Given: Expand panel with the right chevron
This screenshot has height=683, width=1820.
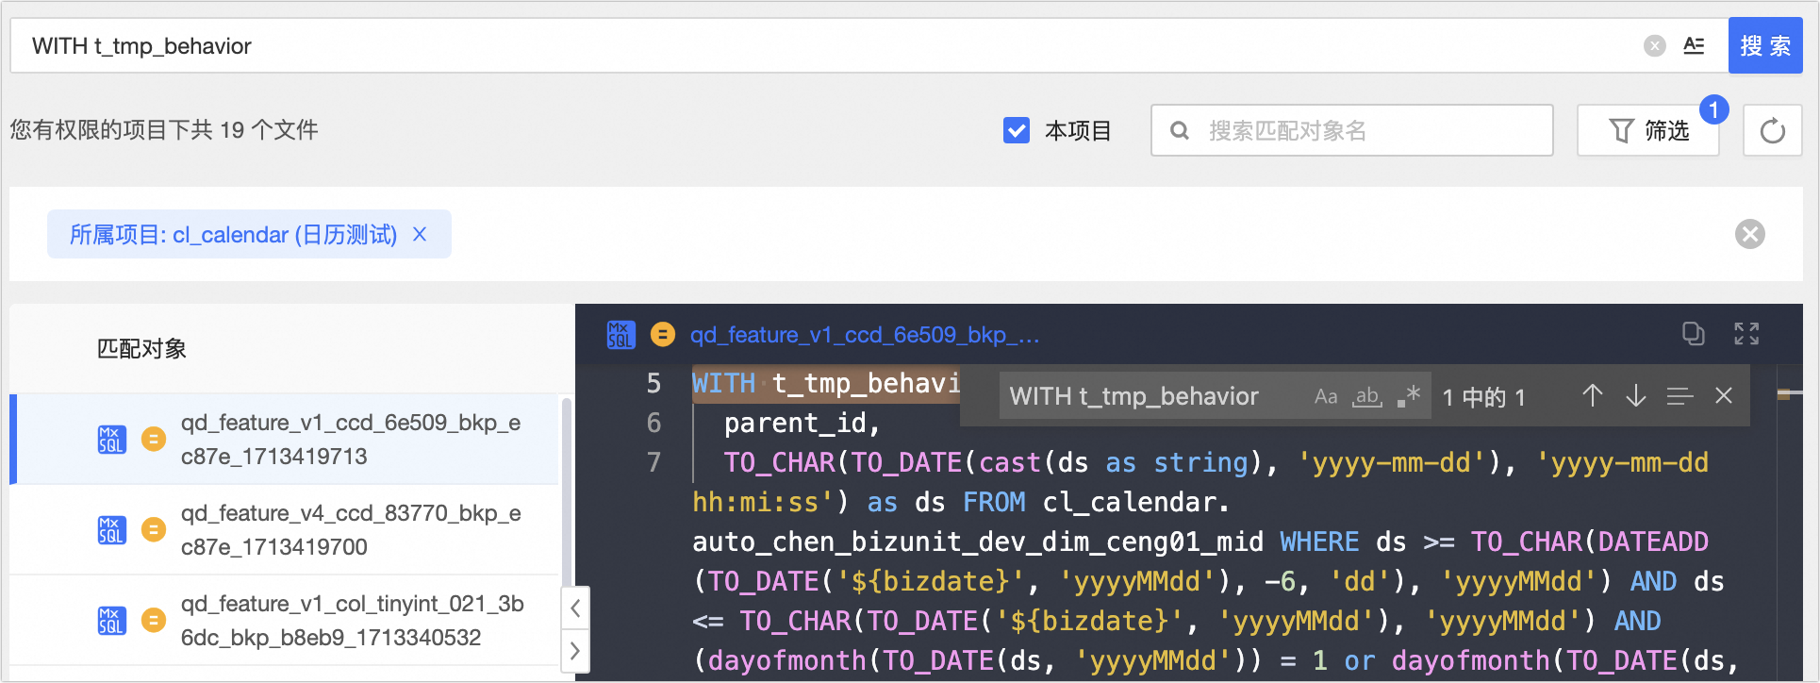Looking at the screenshot, I should (575, 651).
